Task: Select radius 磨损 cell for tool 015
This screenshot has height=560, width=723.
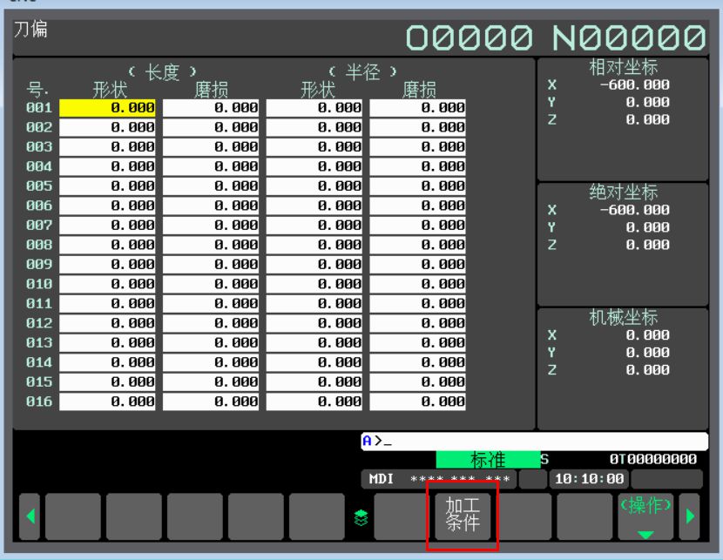Action: tap(417, 382)
